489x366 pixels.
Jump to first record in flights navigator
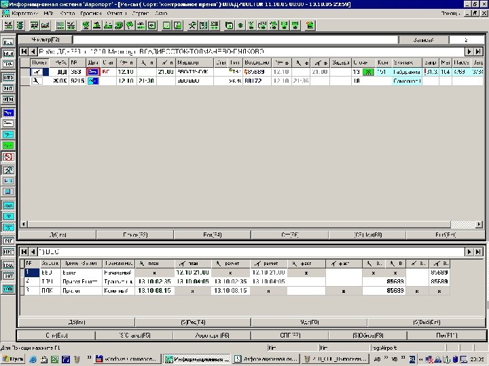[x=24, y=52]
